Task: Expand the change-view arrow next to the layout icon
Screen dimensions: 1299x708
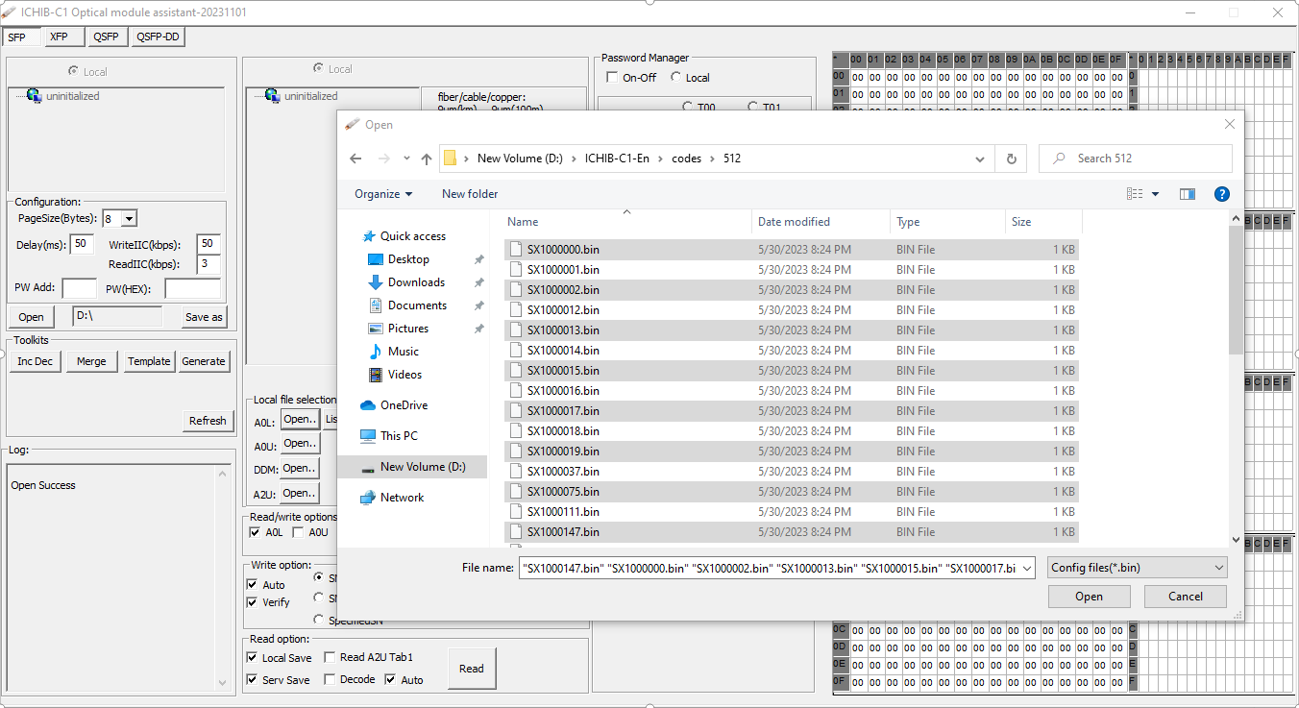Action: pyautogui.click(x=1156, y=194)
